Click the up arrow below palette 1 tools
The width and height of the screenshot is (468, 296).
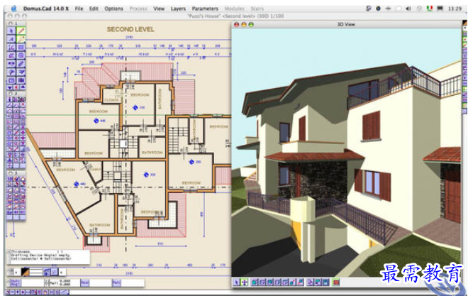click(x=23, y=87)
